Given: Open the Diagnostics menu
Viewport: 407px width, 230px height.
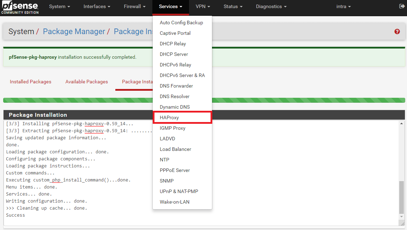Looking at the screenshot, I should (x=271, y=7).
